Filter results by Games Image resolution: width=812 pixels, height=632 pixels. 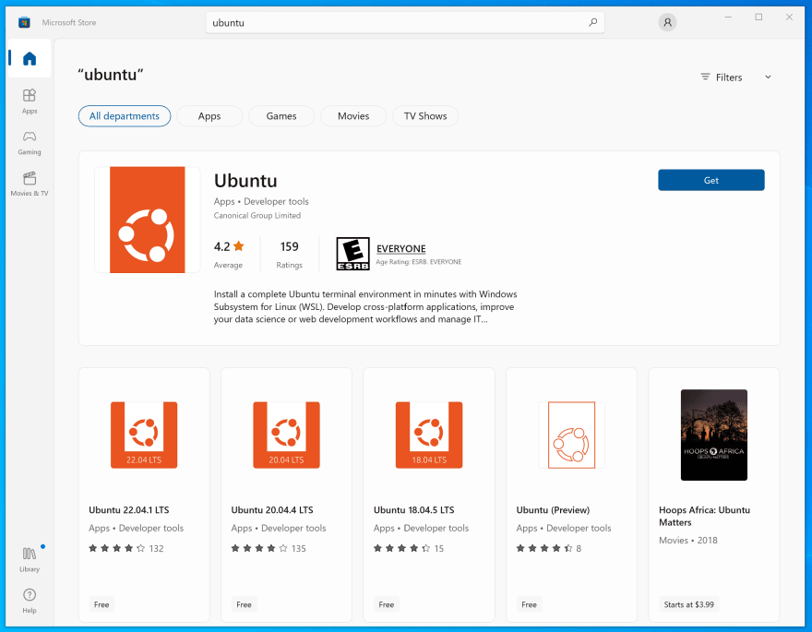tap(281, 116)
